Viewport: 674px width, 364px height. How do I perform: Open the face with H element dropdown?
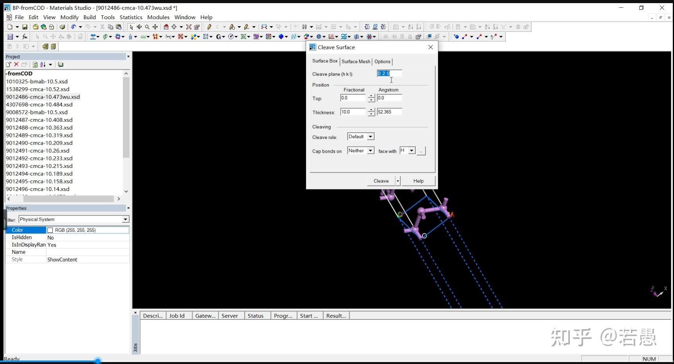(x=411, y=151)
